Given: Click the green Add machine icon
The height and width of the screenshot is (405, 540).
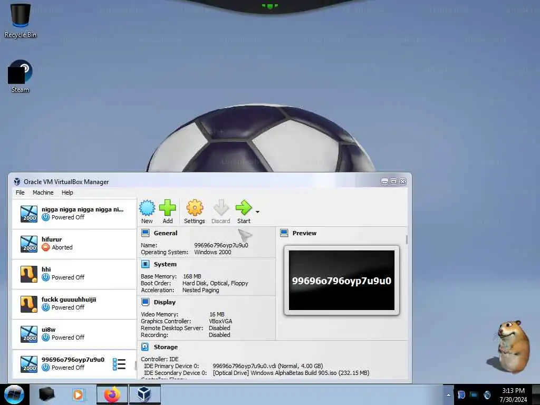Looking at the screenshot, I should [x=168, y=211].
